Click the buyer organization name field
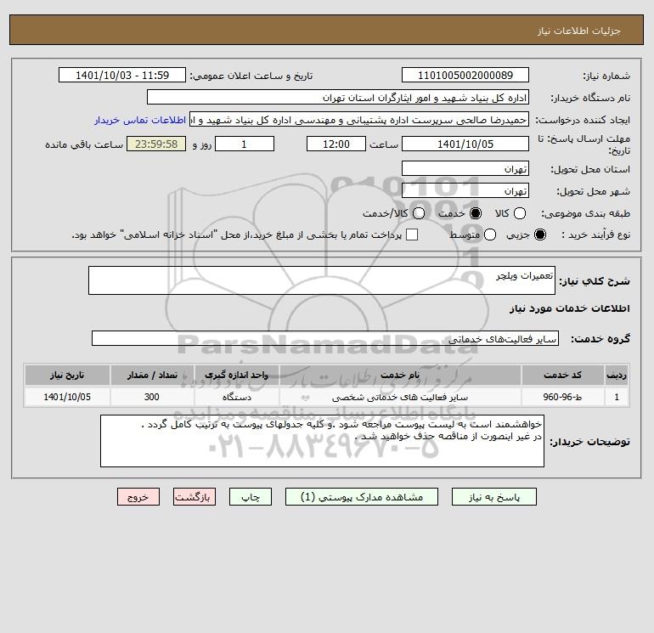Image resolution: width=654 pixels, height=633 pixels. point(338,97)
